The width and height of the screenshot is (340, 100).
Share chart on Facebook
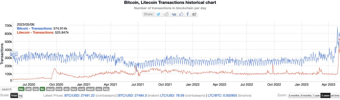tap(188, 14)
